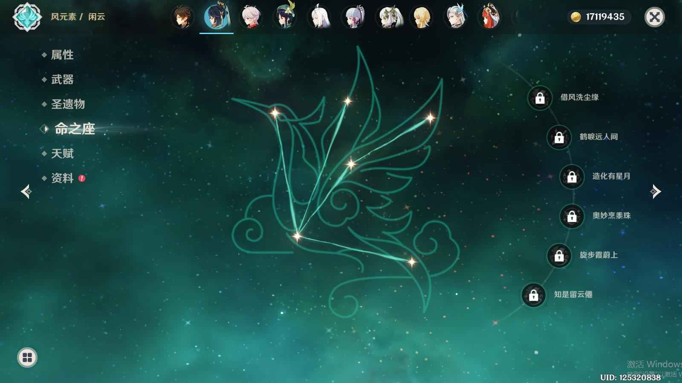The image size is (682, 383).
Task: Close the character screen
Action: (654, 17)
